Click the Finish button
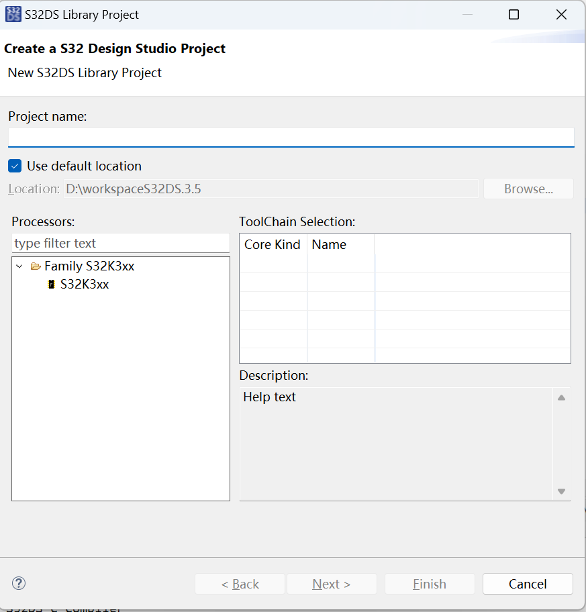The image size is (586, 612). (430, 584)
